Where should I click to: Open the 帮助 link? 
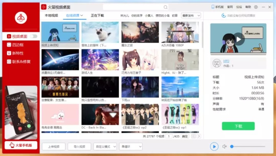coord(248,7)
